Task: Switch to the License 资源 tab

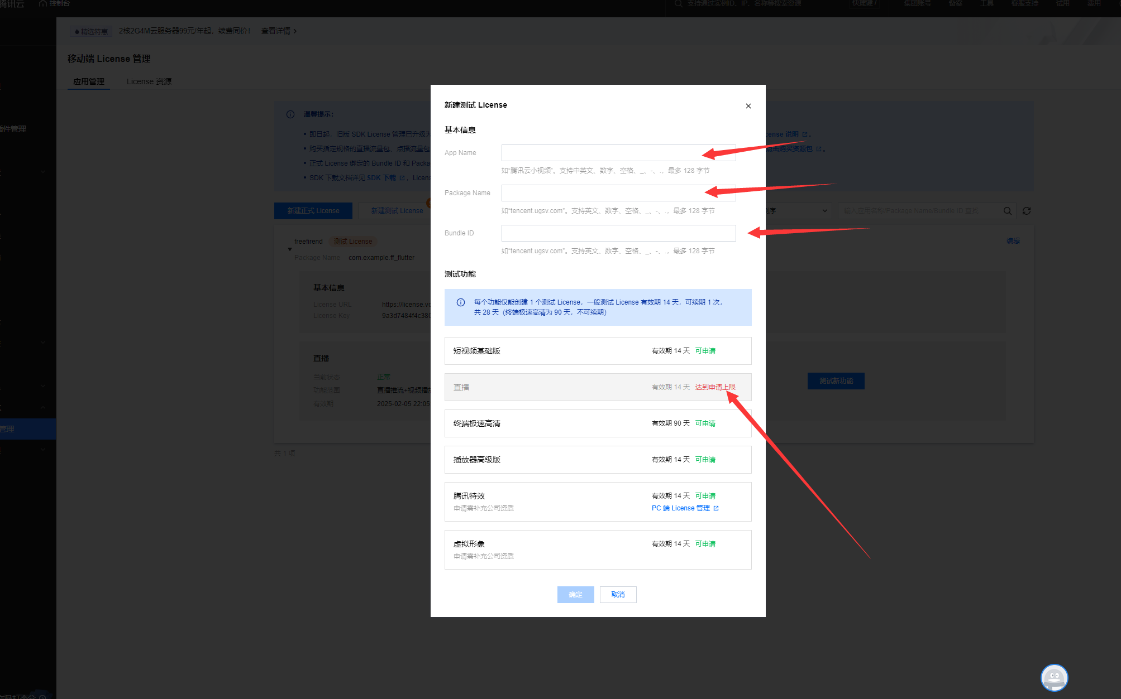Action: click(149, 81)
